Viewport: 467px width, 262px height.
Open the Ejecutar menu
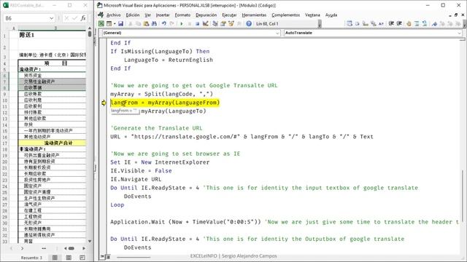[229, 15]
